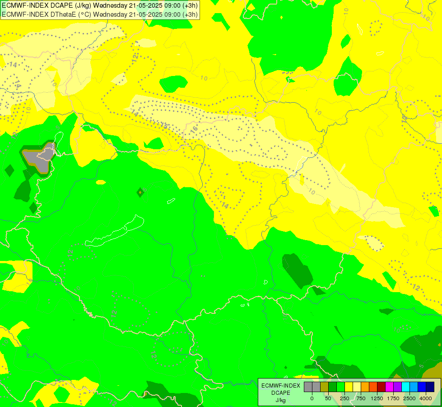Viewport: 442px width, 407px height.
Task: Click the bright green legend swatch
Action: (340, 387)
